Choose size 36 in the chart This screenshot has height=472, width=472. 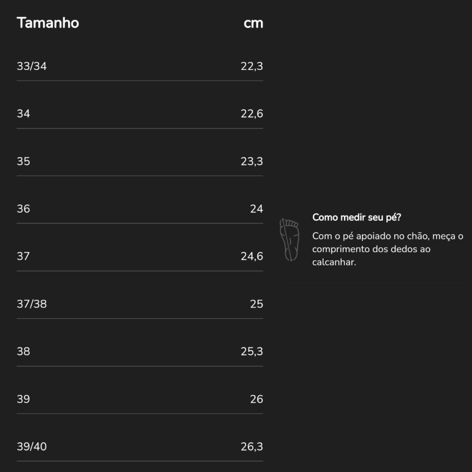[x=24, y=209]
